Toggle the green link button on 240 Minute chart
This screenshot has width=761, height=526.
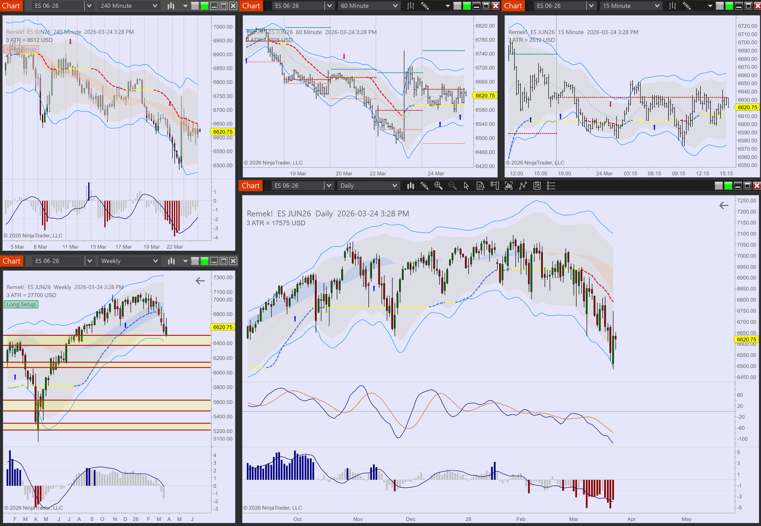(205, 5)
